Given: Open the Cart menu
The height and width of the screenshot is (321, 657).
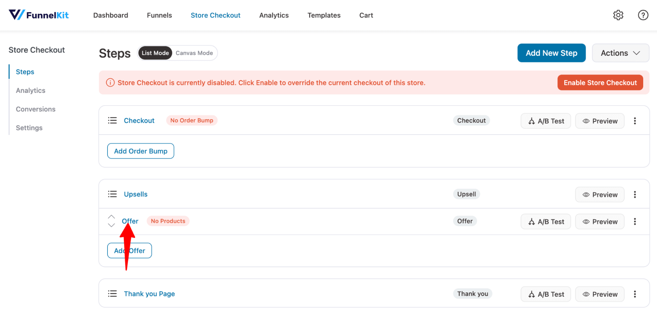Looking at the screenshot, I should coord(366,15).
